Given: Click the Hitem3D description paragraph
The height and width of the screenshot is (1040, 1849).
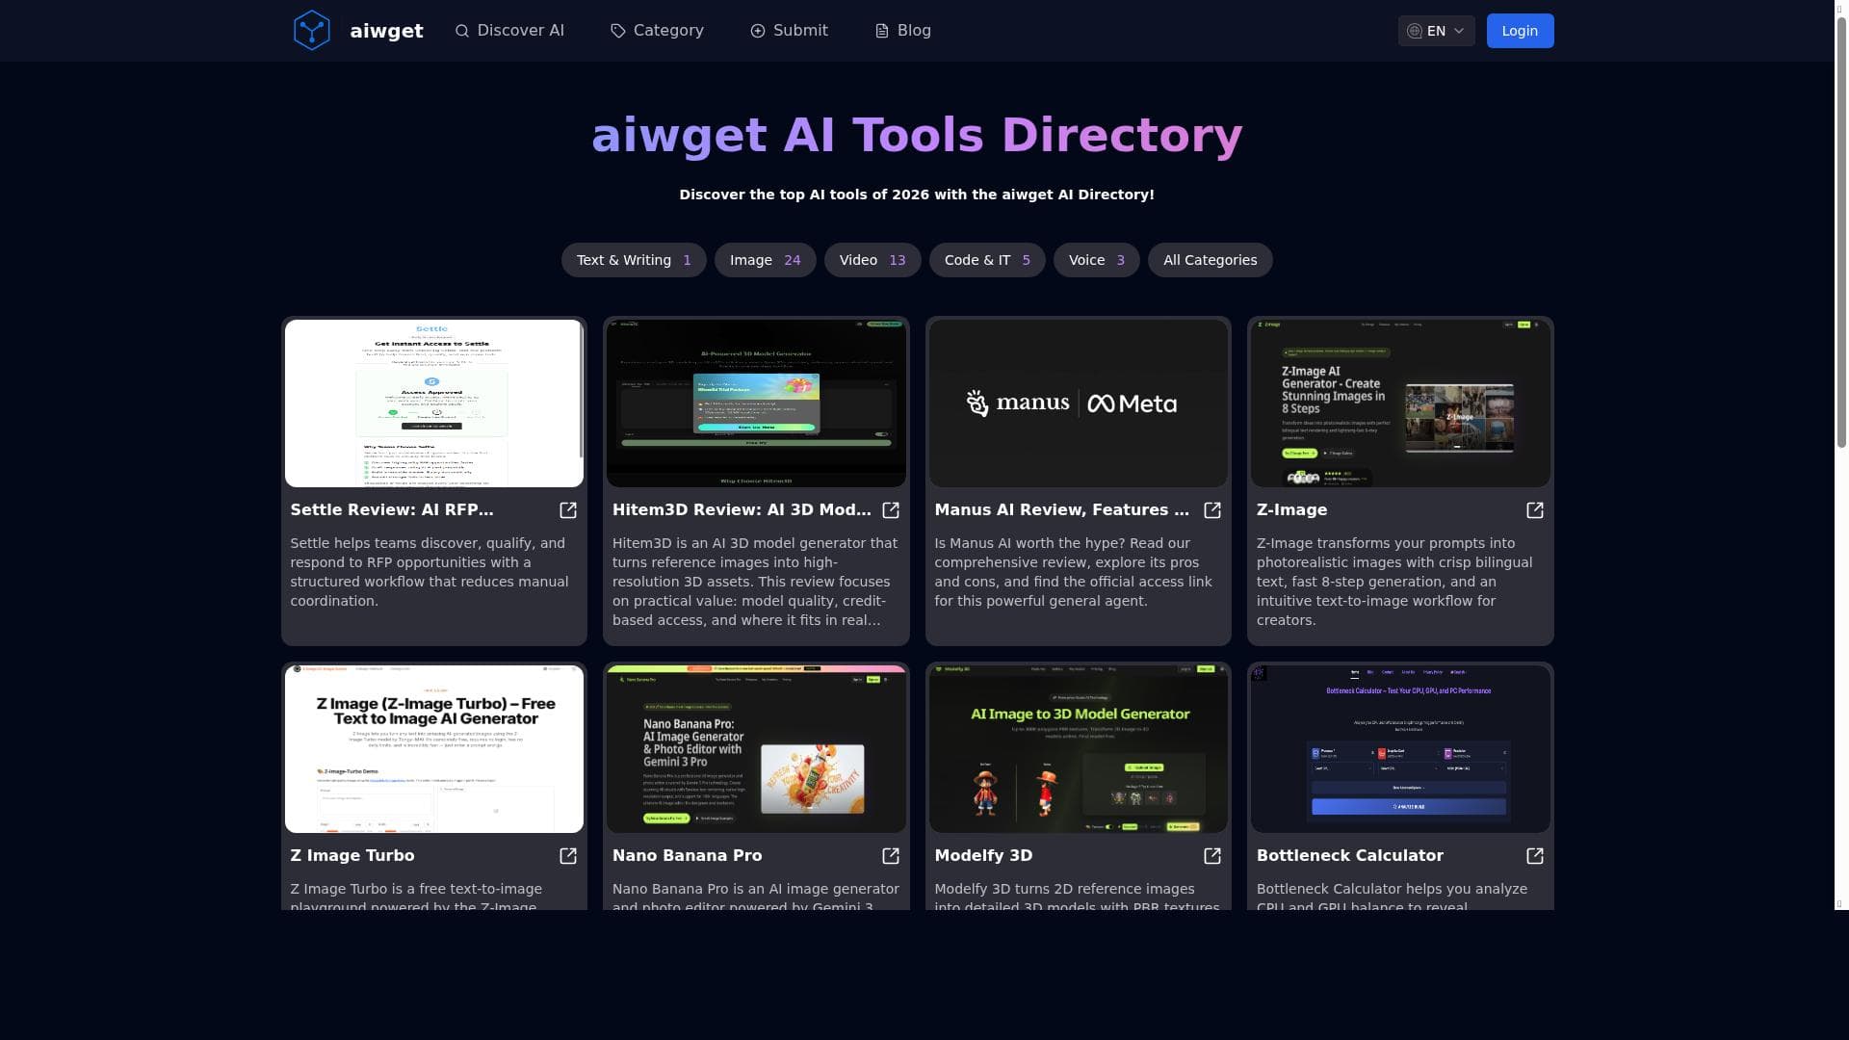Looking at the screenshot, I should pyautogui.click(x=755, y=582).
